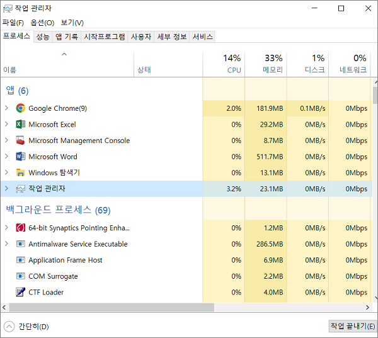
Task: Maximize the Task Manager window
Action: [x=341, y=8]
